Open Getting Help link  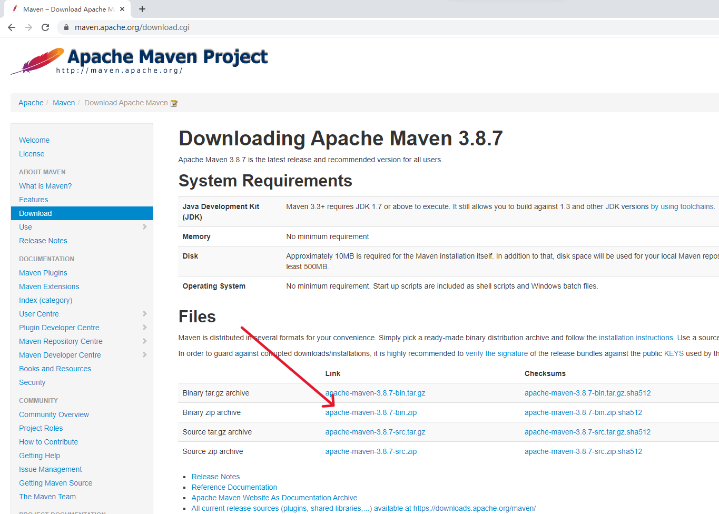point(40,456)
